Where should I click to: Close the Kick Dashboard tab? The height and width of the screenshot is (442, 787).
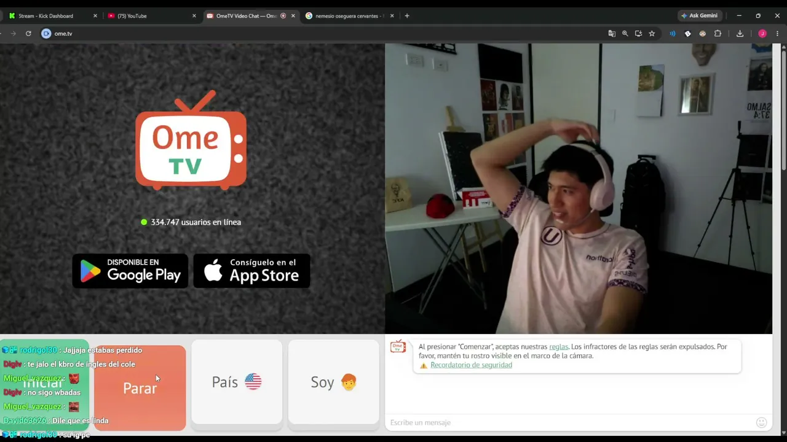pos(95,16)
